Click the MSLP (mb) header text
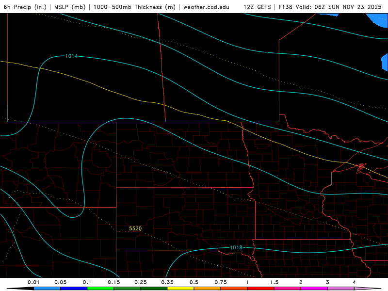The height and width of the screenshot is (291, 388). click(70, 7)
